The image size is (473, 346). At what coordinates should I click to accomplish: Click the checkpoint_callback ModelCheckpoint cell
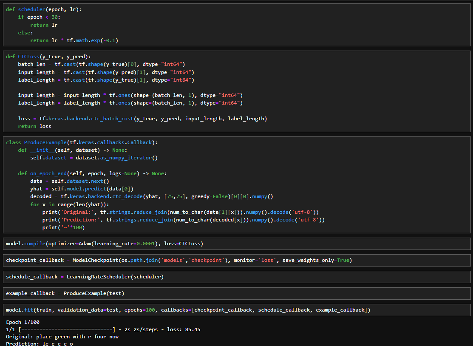[178, 260]
